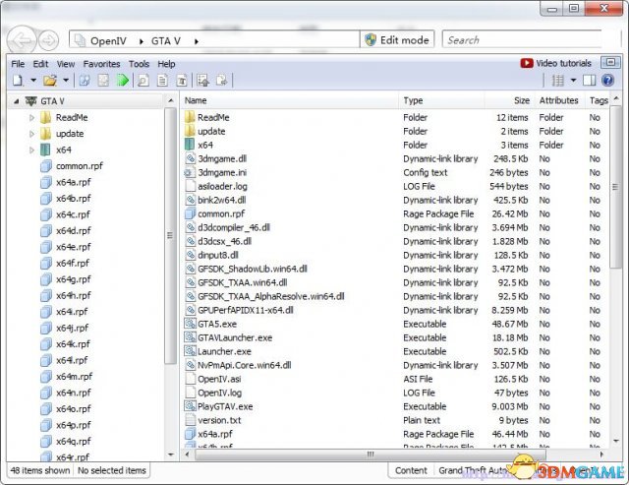Open the New file dropdown arrow
The width and height of the screenshot is (629, 485).
(x=33, y=81)
